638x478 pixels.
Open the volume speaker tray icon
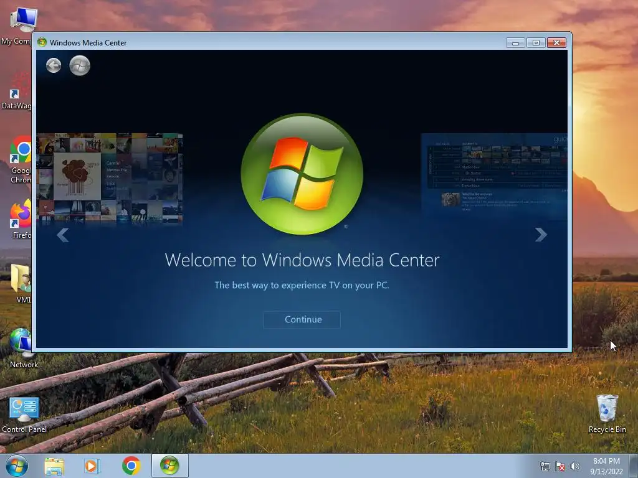[575, 466]
